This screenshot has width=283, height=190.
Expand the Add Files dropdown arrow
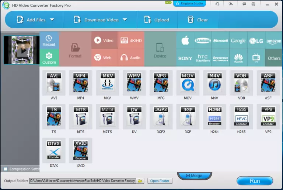coord(52,20)
